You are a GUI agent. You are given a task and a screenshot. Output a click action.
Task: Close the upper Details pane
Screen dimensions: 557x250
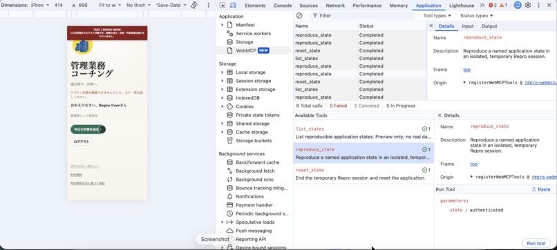(431, 26)
